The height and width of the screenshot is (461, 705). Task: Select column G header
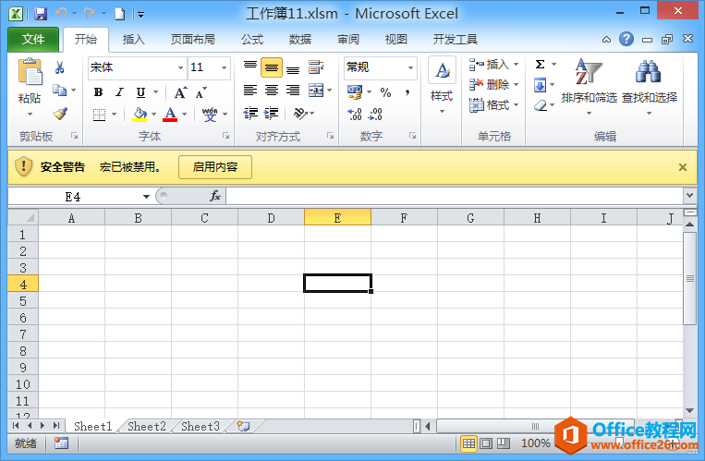[x=470, y=218]
